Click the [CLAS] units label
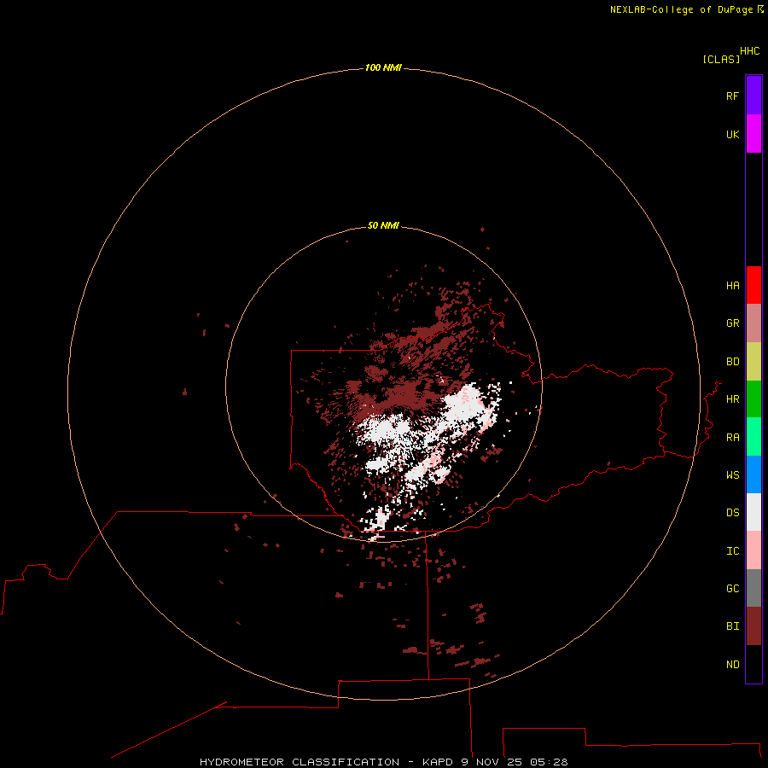This screenshot has width=768, height=768. coord(721,59)
